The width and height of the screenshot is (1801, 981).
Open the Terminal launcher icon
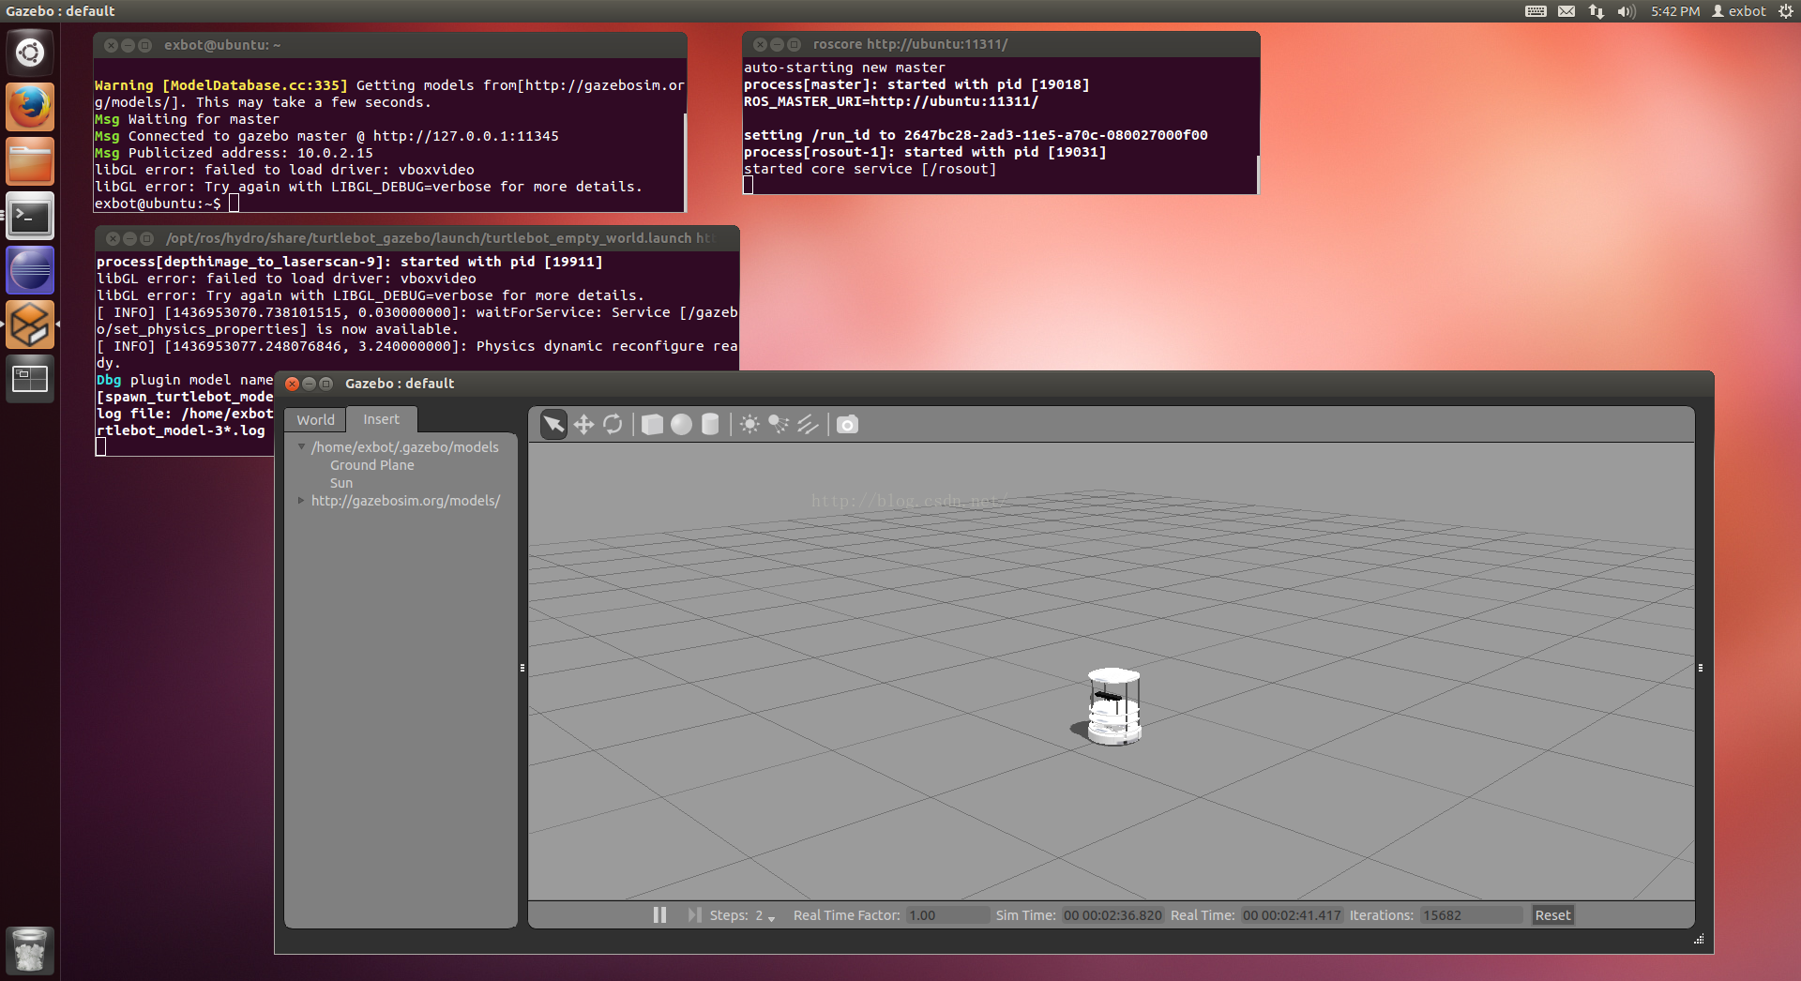(30, 216)
